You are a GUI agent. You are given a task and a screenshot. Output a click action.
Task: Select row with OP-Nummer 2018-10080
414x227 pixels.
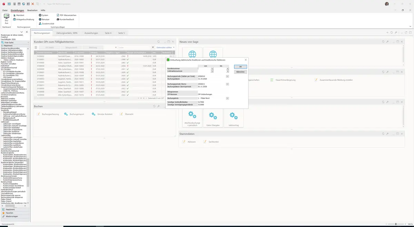104,56
